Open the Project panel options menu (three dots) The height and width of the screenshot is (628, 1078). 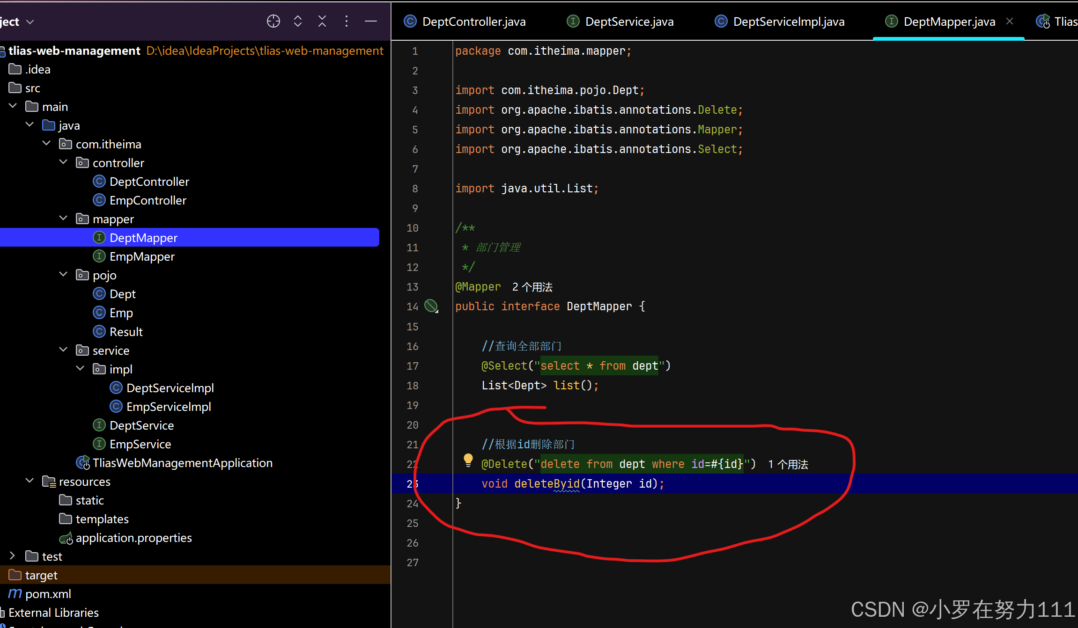pyautogui.click(x=347, y=21)
